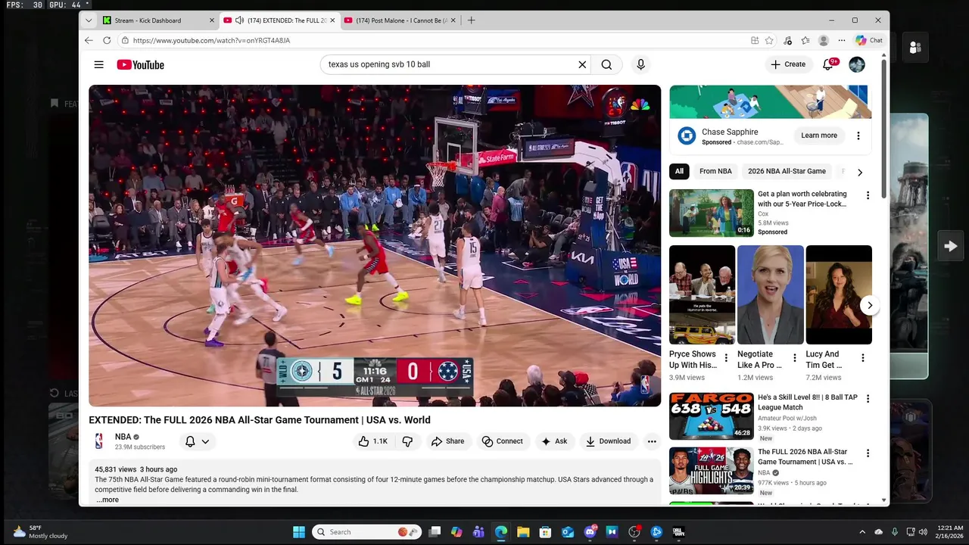
Task: Share the video
Action: [x=447, y=441]
